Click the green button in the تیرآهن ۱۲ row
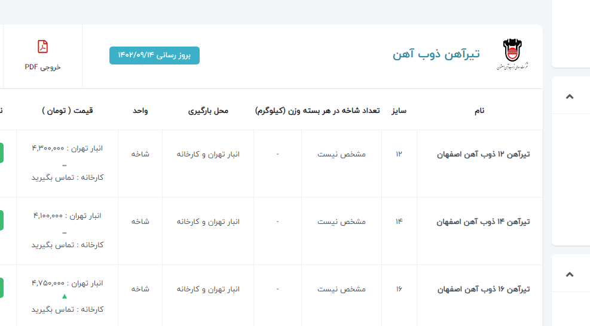The image size is (590, 326). coord(2,153)
